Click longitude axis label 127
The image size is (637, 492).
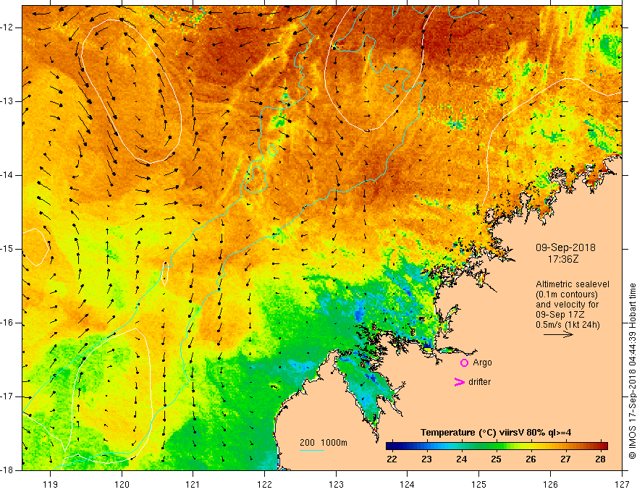[x=622, y=484]
